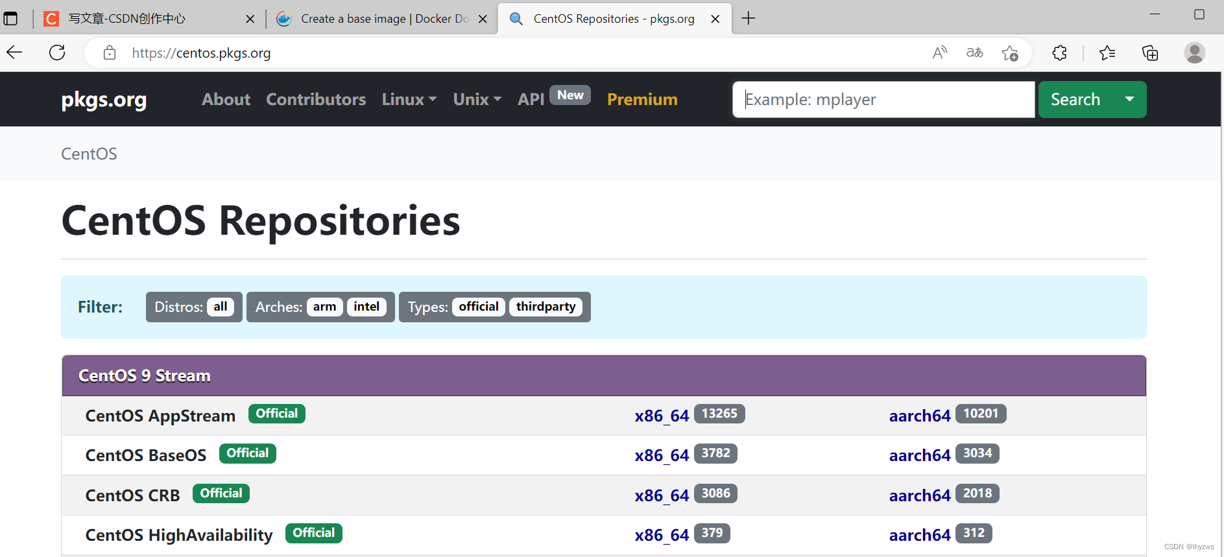Open the browser extensions icon
1224x557 pixels.
pyautogui.click(x=1059, y=53)
